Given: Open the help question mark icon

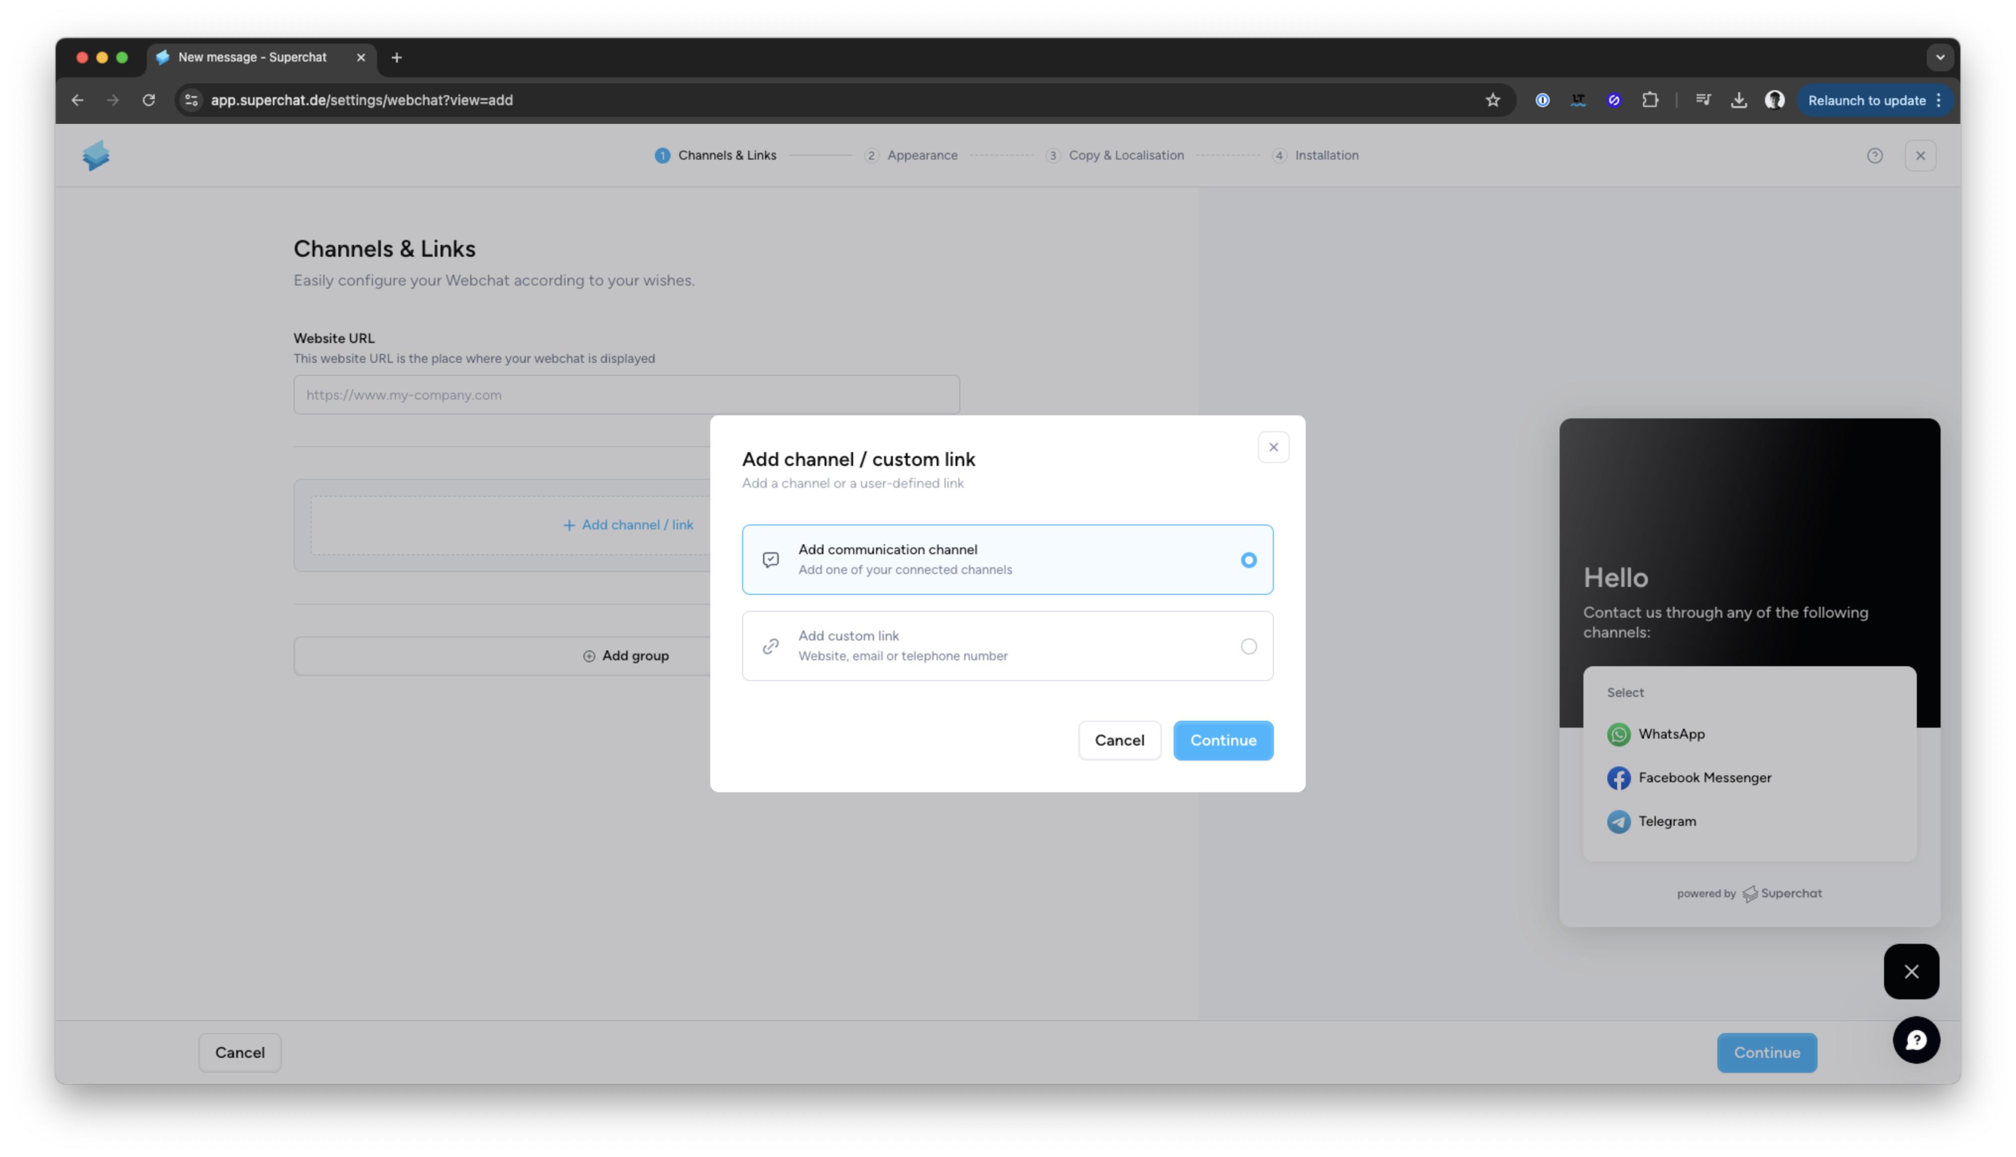Looking at the screenshot, I should pos(1875,156).
